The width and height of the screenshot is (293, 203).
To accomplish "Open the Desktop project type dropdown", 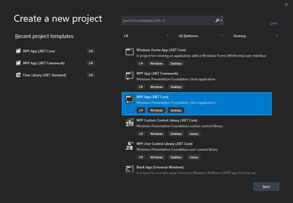I will (x=256, y=36).
